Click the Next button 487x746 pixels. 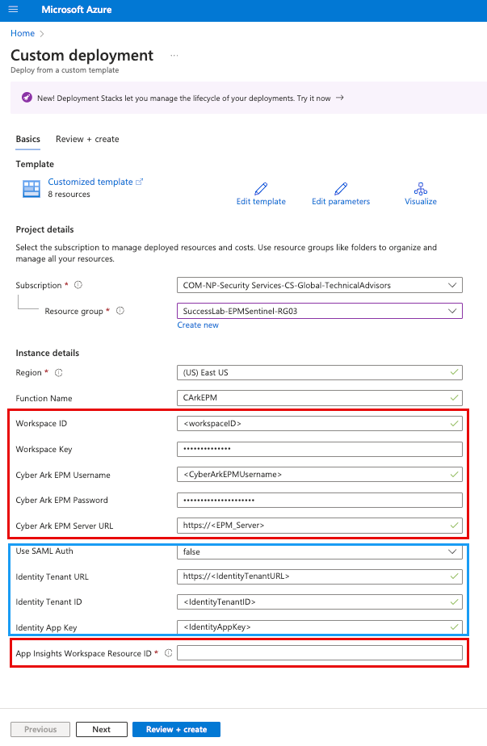tap(101, 728)
